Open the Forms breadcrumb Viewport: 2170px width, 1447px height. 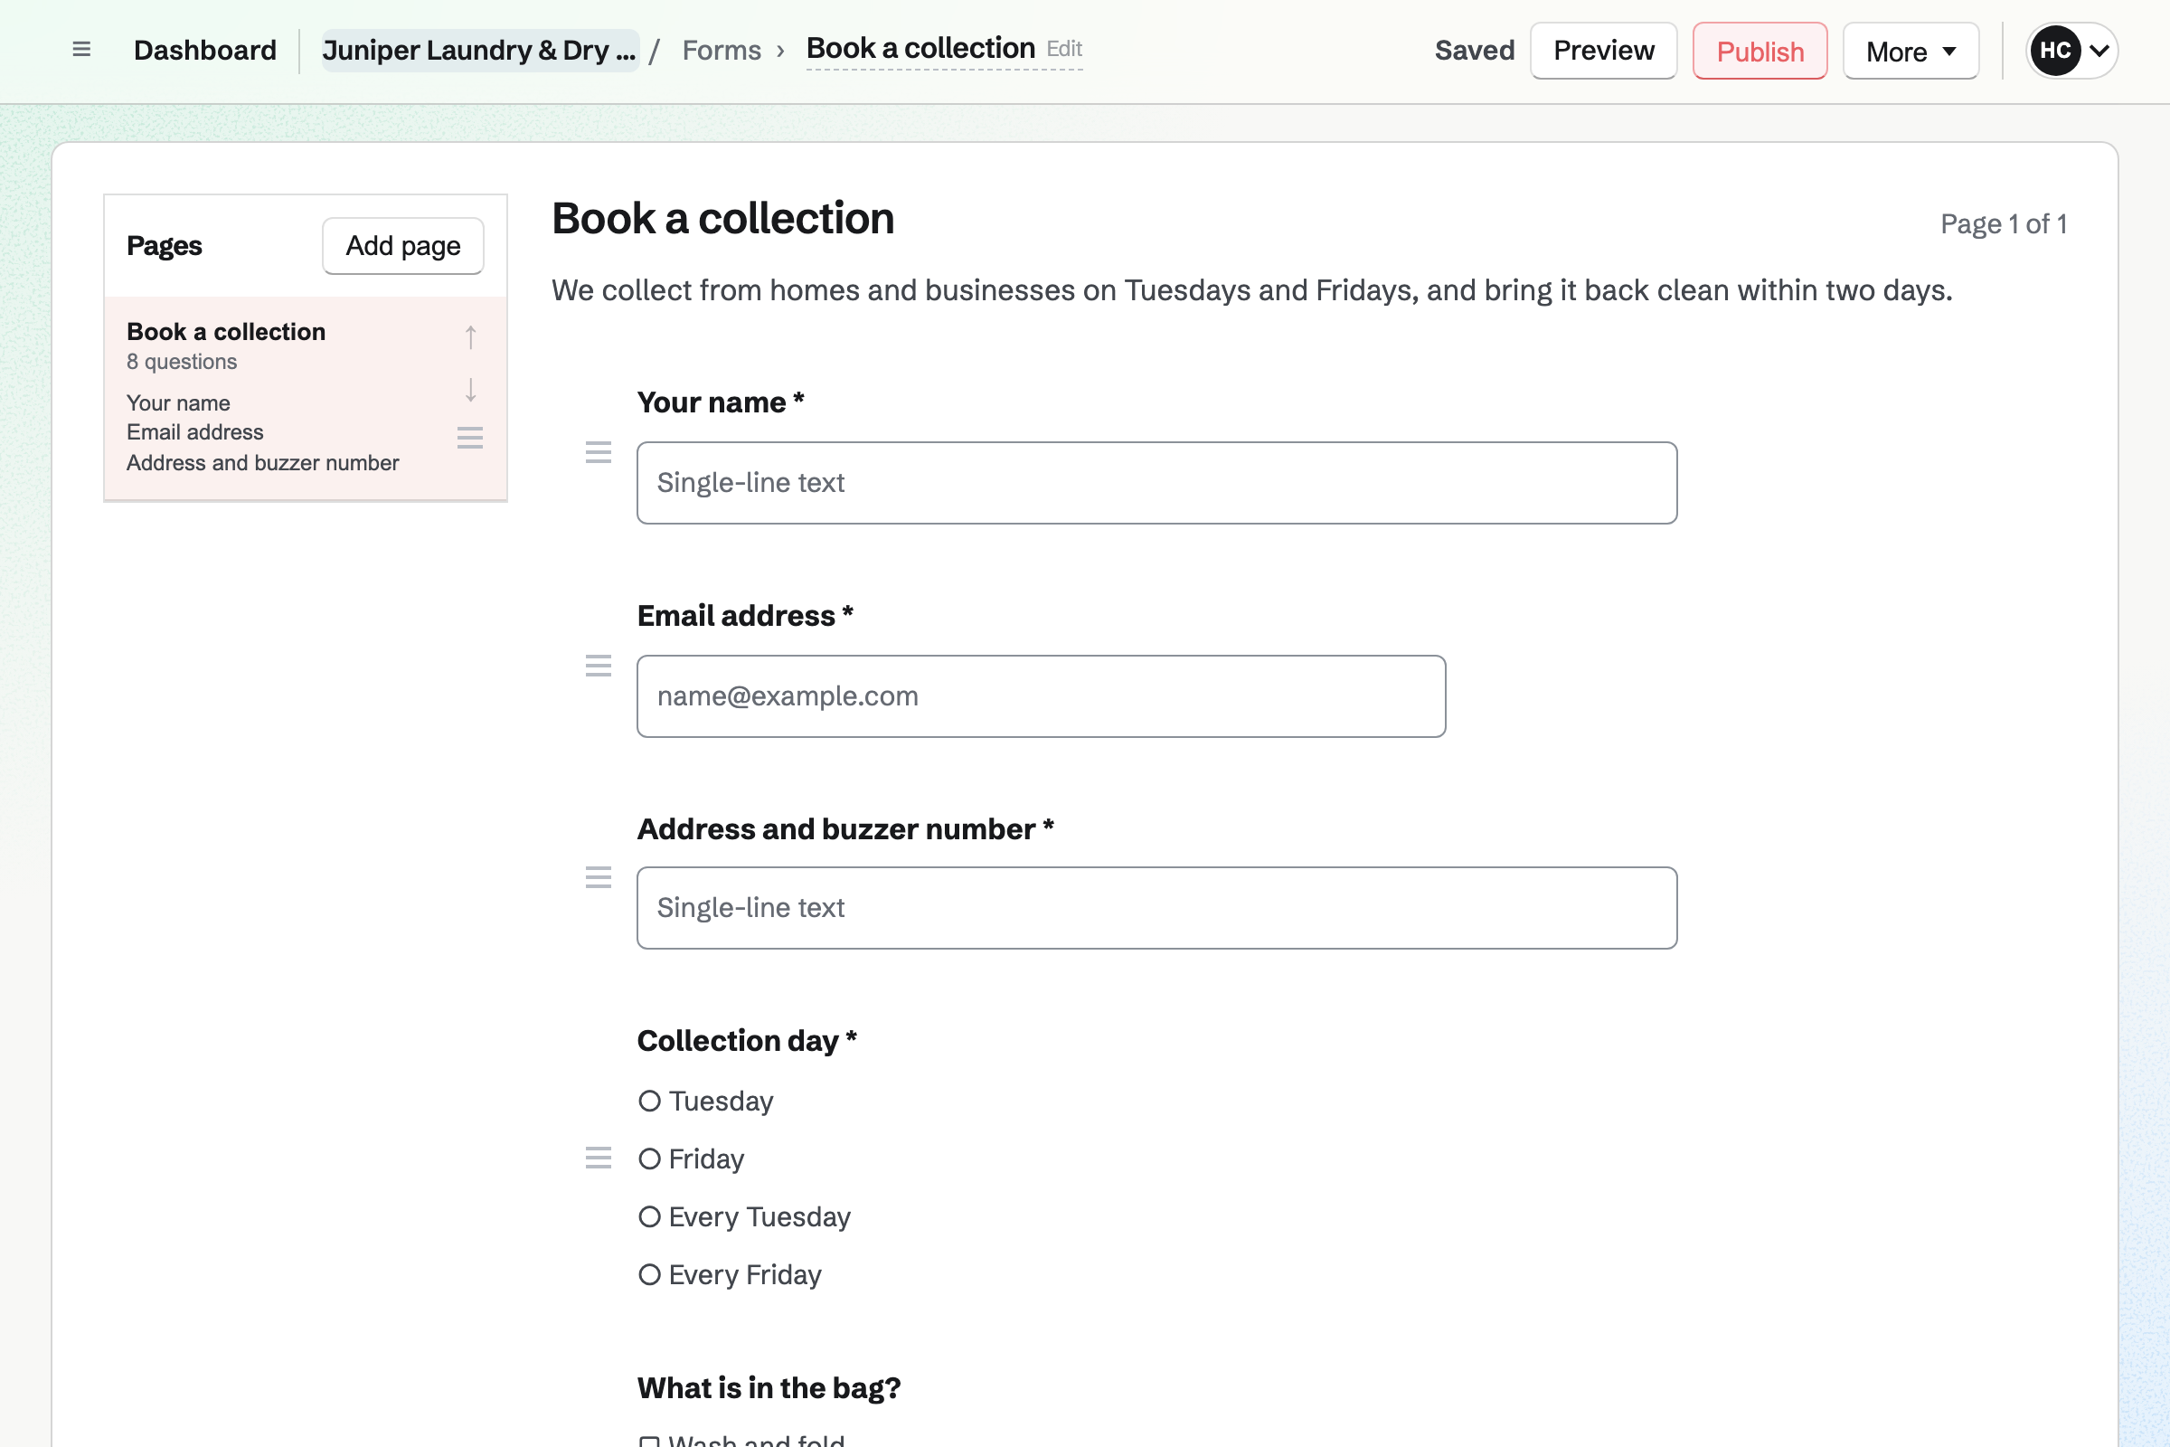point(722,50)
